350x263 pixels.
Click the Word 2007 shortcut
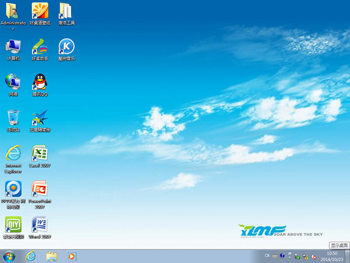point(40,225)
